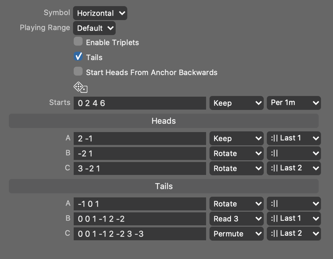Click the Tails A pattern field
Image resolution: width=333 pixels, height=259 pixels.
140,204
